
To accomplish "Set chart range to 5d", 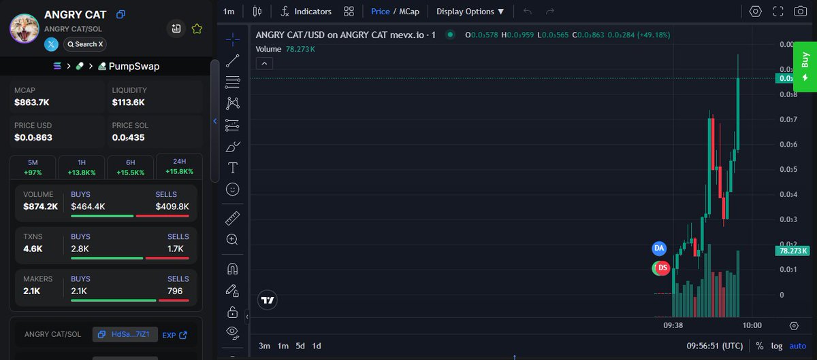I will (300, 346).
